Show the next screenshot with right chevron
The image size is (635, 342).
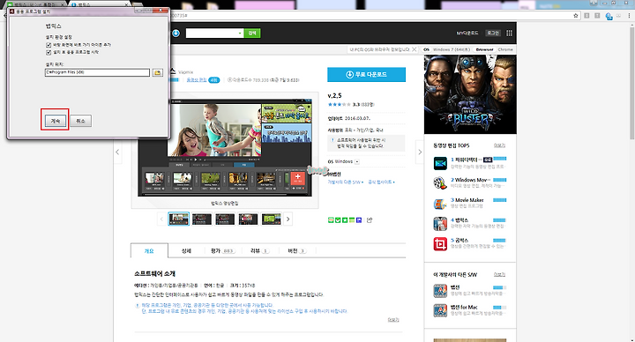pyautogui.click(x=420, y=152)
